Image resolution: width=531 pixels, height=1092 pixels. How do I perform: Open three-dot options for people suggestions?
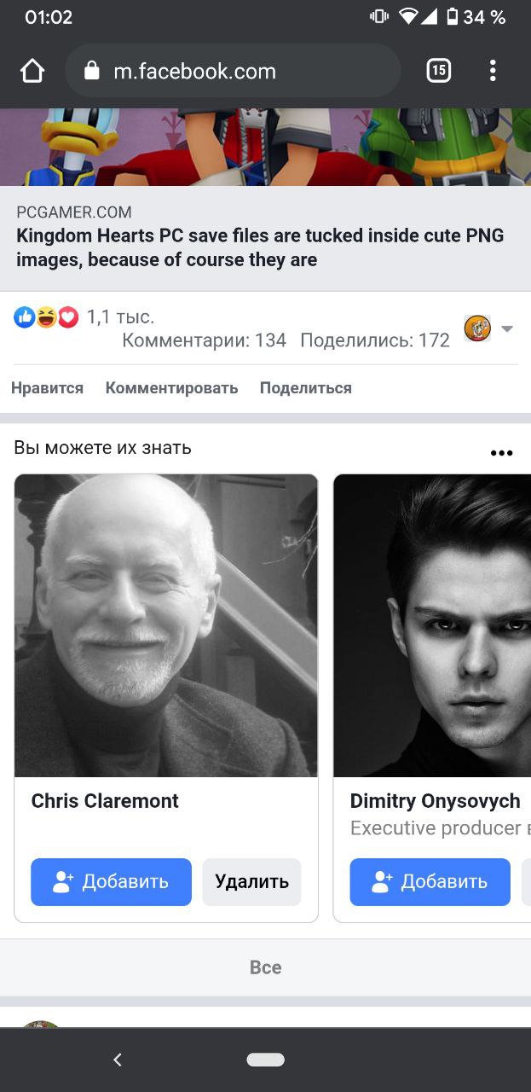point(501,452)
